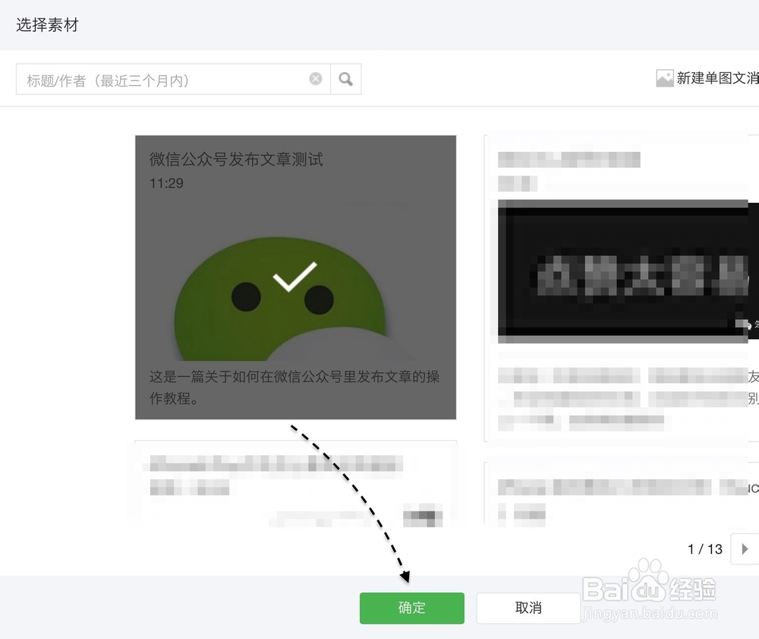This screenshot has width=759, height=639.
Task: Select the blurred dark-image article card on the right
Action: (x=621, y=288)
